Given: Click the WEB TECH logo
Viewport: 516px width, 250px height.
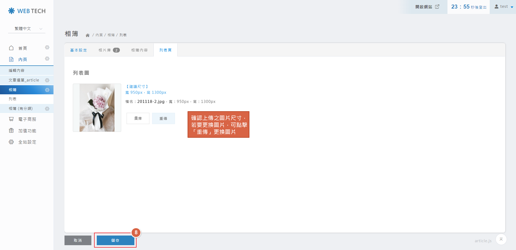Looking at the screenshot, I should [27, 11].
